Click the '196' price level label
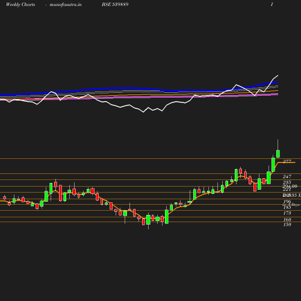 coord(287,202)
